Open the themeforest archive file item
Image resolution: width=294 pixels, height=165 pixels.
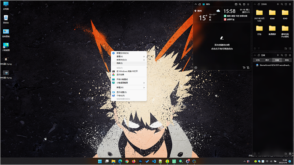(274, 65)
